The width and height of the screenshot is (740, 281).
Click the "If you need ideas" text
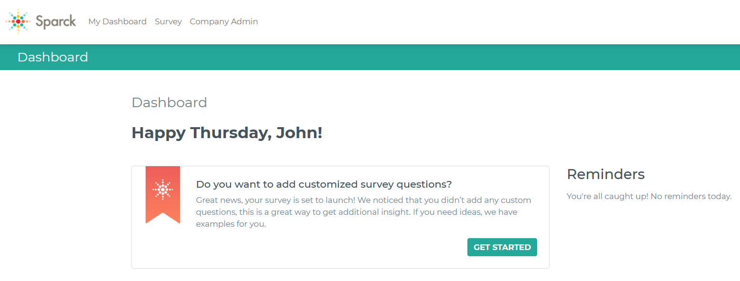point(446,212)
